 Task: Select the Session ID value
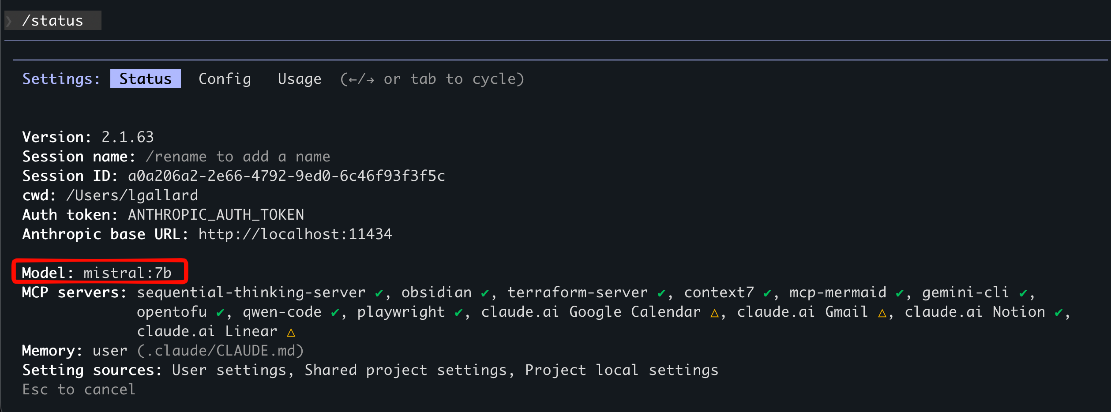(x=286, y=176)
